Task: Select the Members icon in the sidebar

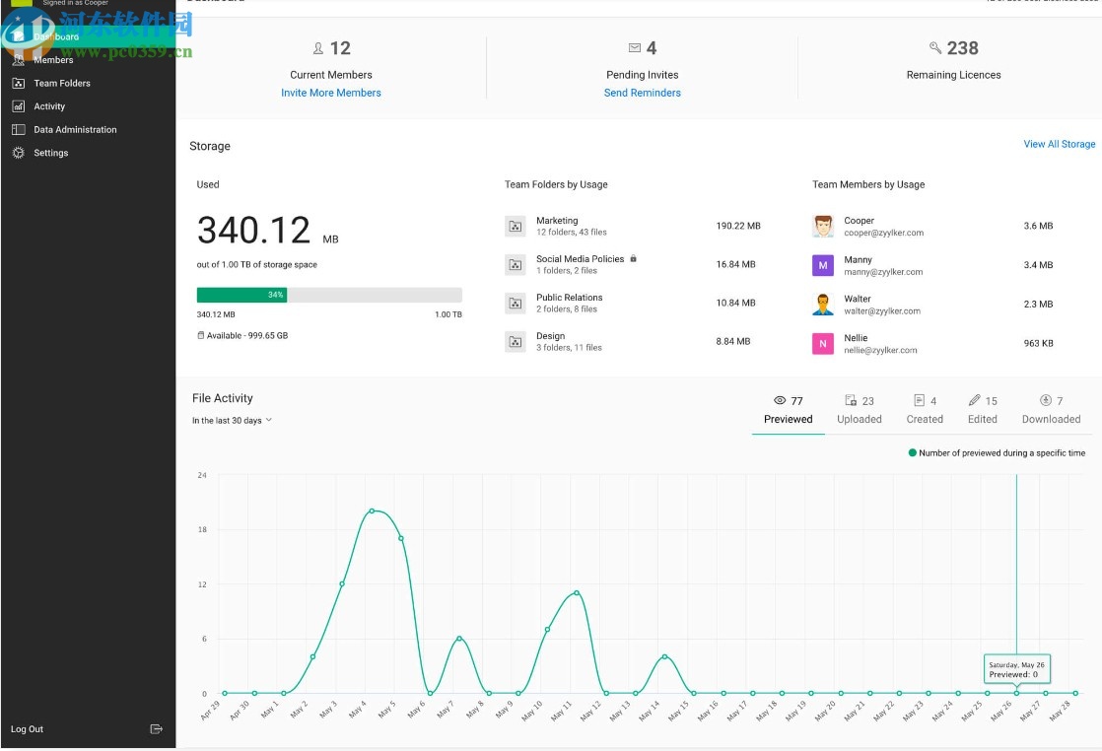Action: tap(18, 59)
